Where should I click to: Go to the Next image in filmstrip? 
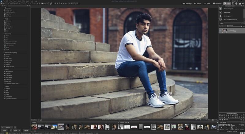point(127,122)
